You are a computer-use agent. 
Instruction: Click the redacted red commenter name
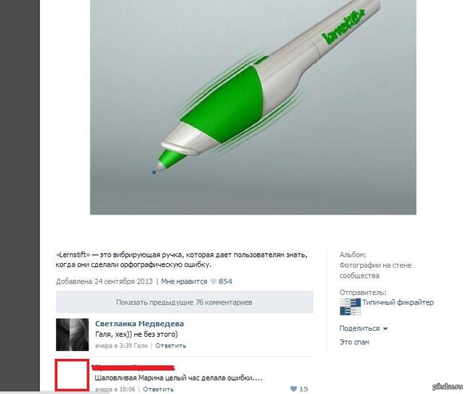click(x=133, y=368)
